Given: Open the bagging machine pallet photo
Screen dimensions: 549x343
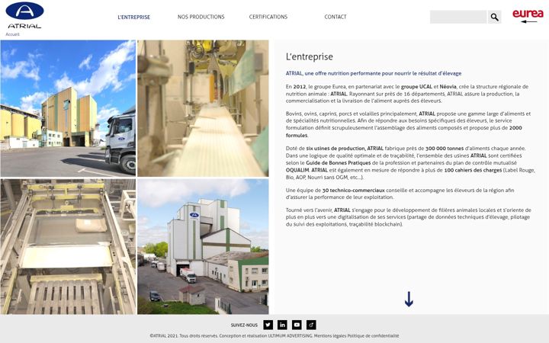Looking at the screenshot, I should [x=68, y=246].
